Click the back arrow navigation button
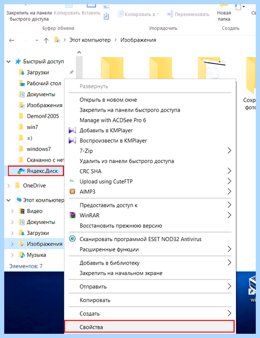Image resolution: width=260 pixels, height=338 pixels. (12, 40)
